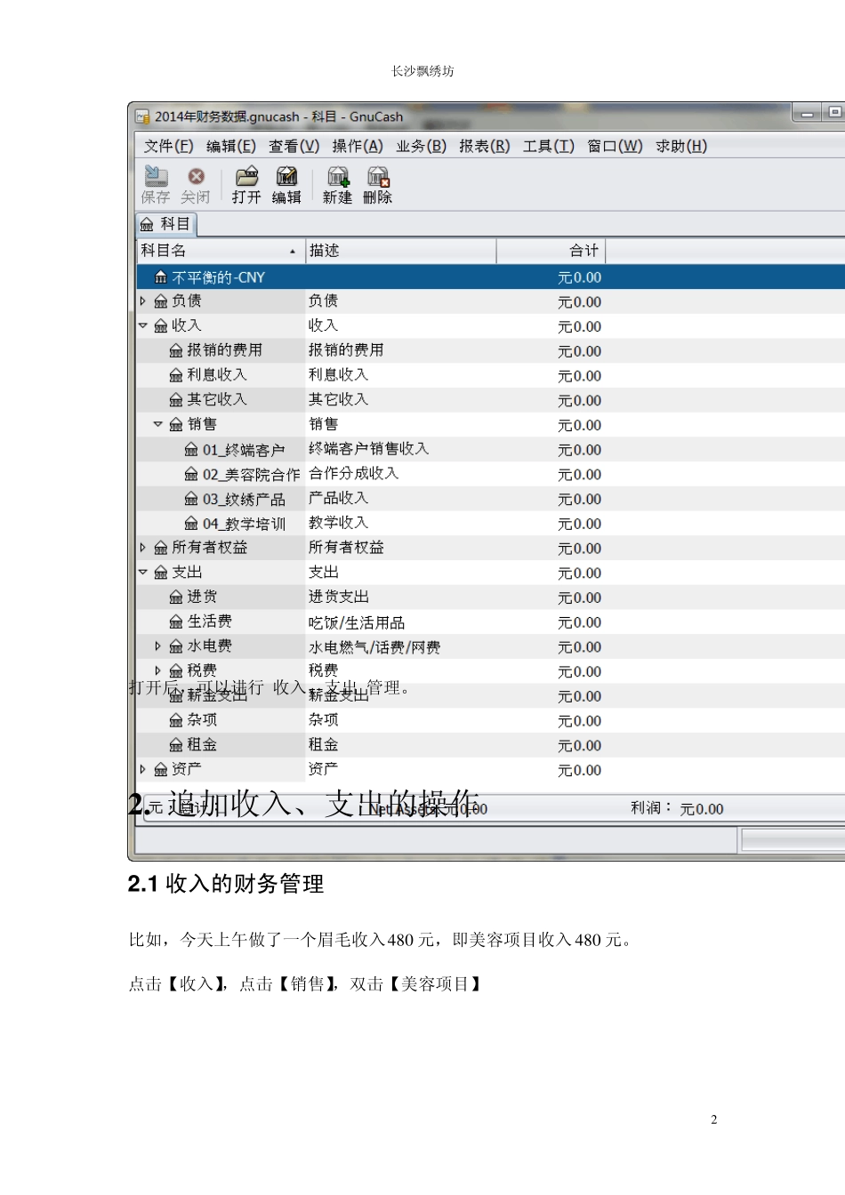
Task: Open the 查看(V) menu
Action: click(x=294, y=146)
